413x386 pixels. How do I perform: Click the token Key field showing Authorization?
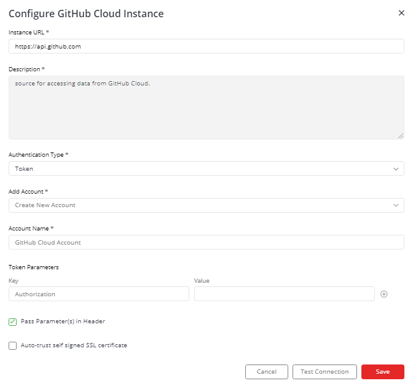99,294
